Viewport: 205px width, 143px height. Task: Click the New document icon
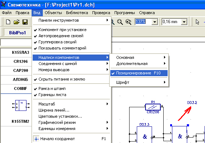tap(8, 22)
